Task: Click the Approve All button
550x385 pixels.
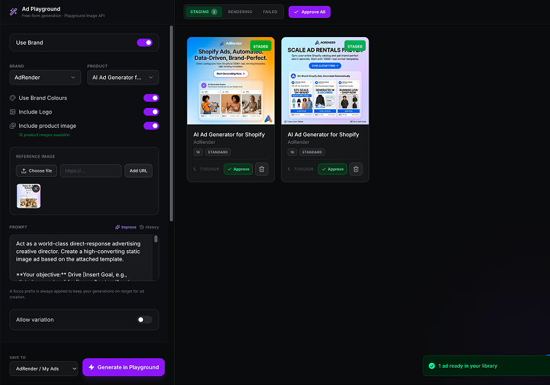Action: click(x=309, y=12)
